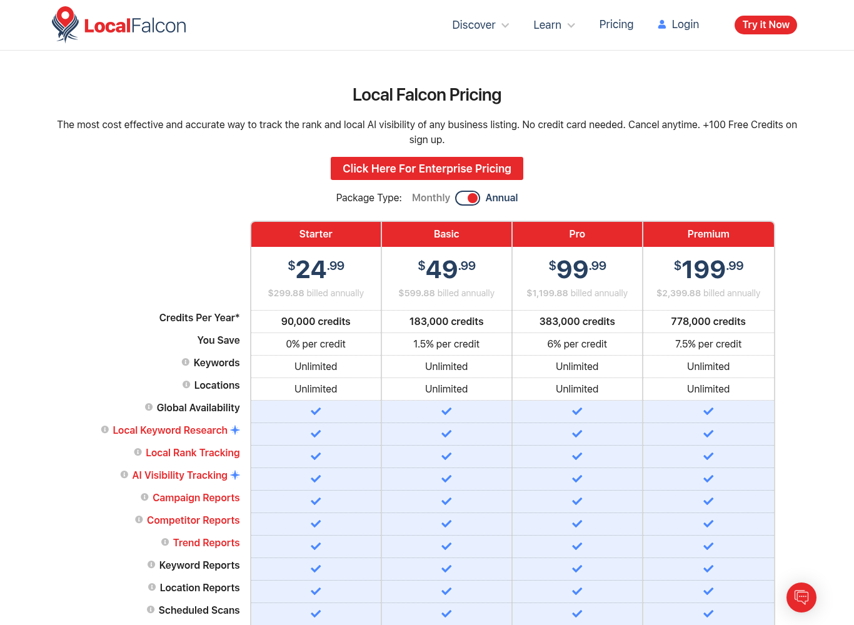Click the info icon beside Scheduled Scans
The width and height of the screenshot is (854, 625).
151,609
